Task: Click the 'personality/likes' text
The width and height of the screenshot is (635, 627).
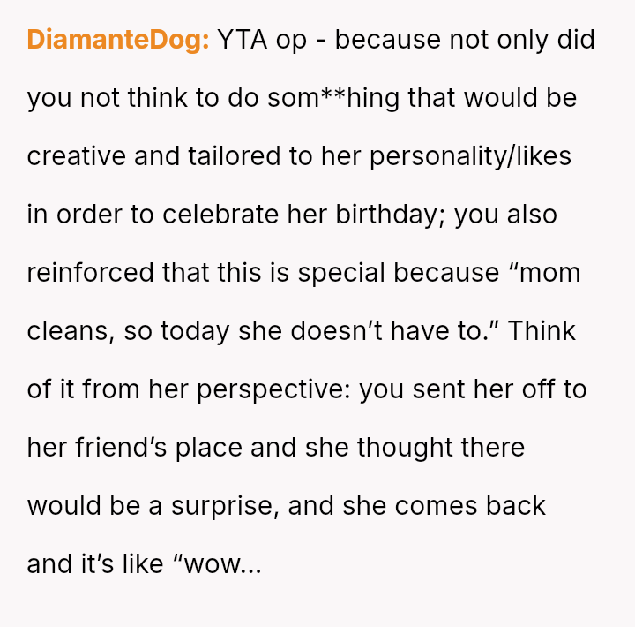Action: click(x=470, y=156)
